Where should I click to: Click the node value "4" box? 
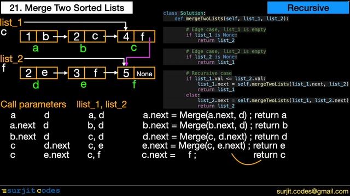point(126,36)
